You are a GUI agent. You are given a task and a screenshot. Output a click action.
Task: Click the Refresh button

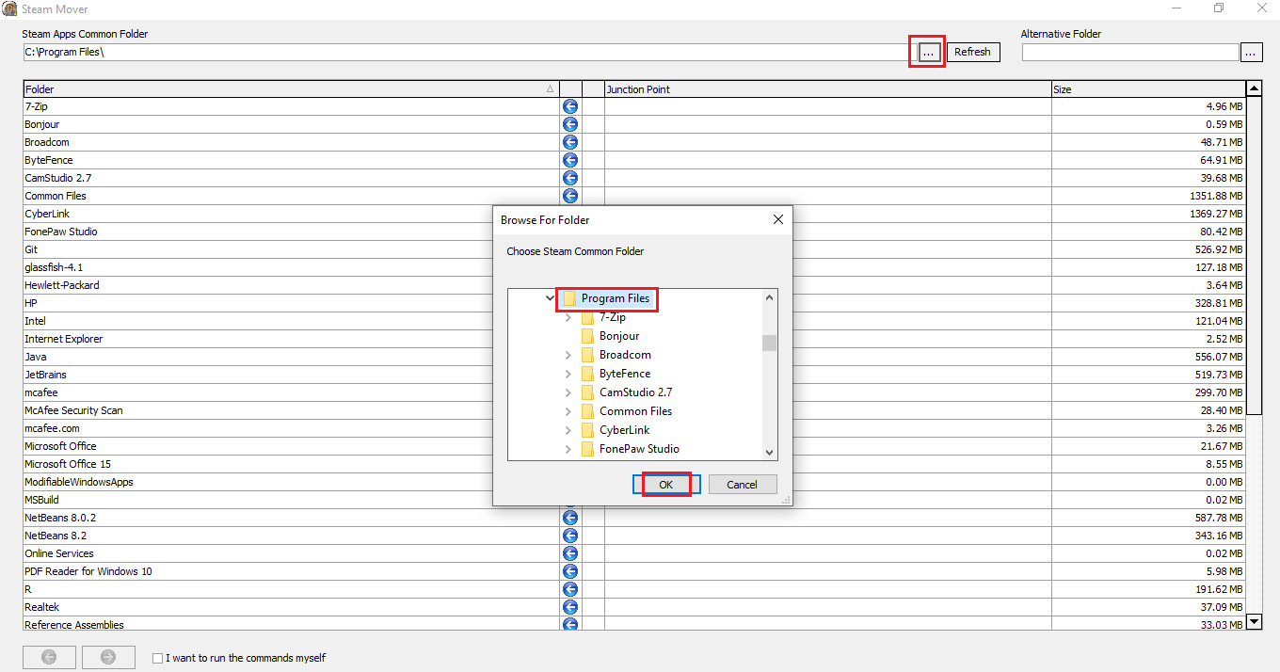(x=972, y=52)
